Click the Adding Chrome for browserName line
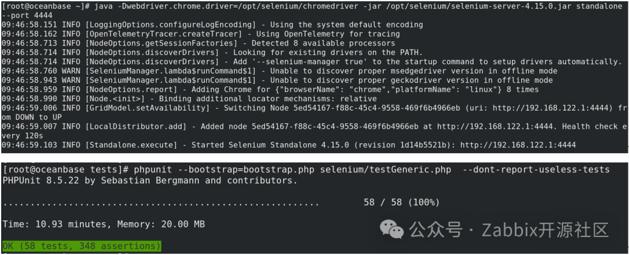Image resolution: width=629 pixels, height=255 pixels. 270,90
